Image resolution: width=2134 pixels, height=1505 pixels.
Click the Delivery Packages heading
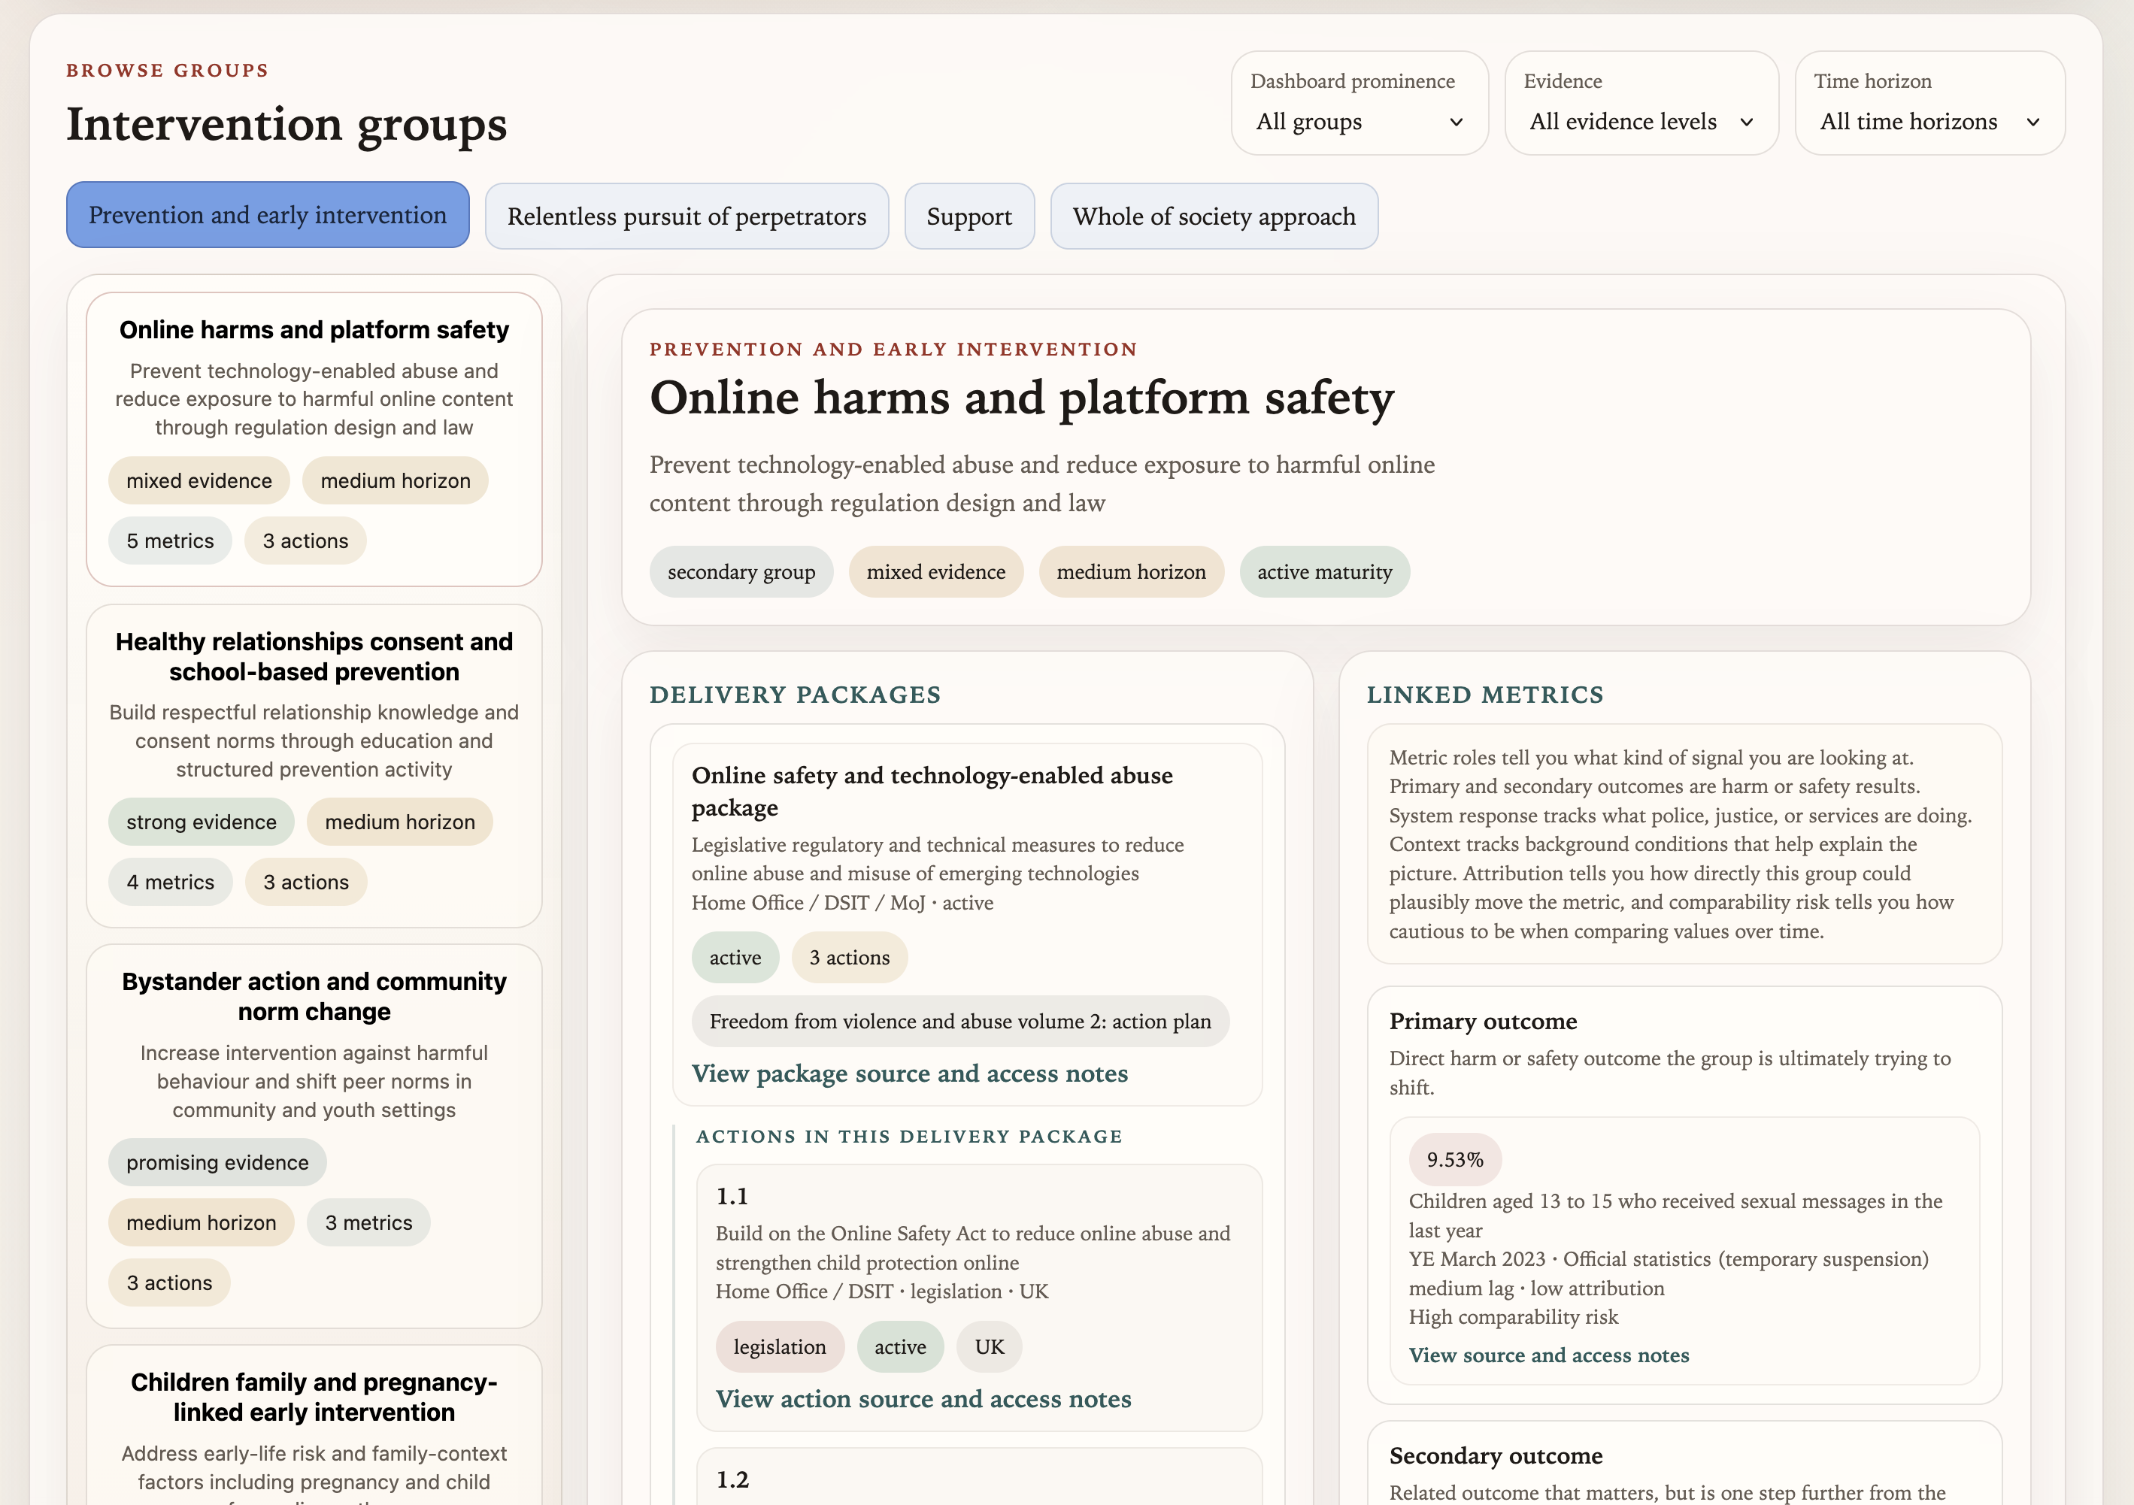tap(796, 695)
